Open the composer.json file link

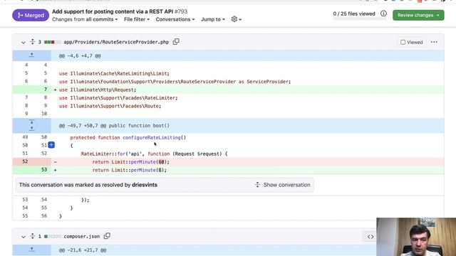point(82,237)
